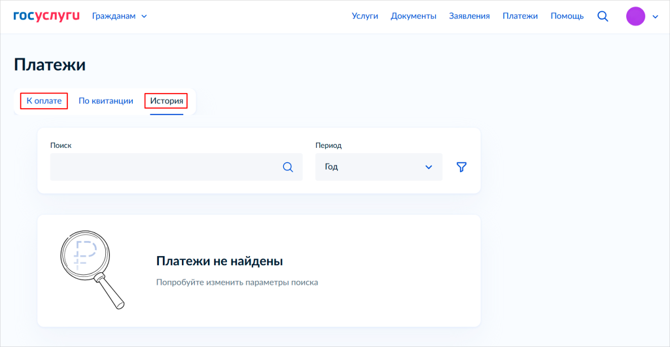Open Документы from the header menu
Viewport: 670px width, 347px height.
click(414, 16)
